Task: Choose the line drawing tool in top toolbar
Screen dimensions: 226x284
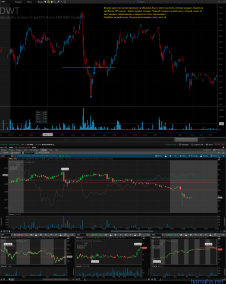Action: (x=55, y=2)
